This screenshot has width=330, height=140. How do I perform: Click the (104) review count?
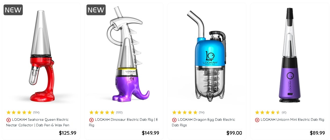point(36,112)
